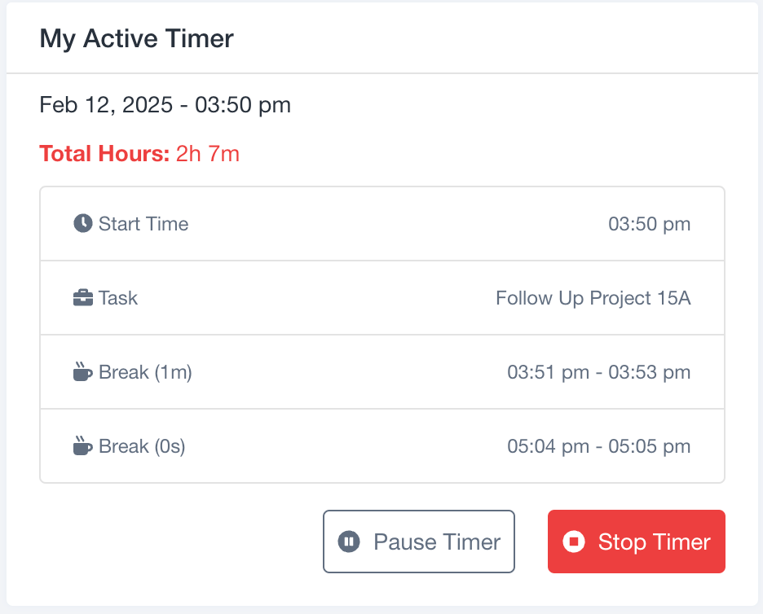This screenshot has height=614, width=763.
Task: Click the Feb 12, 2025 date line
Action: 165,105
